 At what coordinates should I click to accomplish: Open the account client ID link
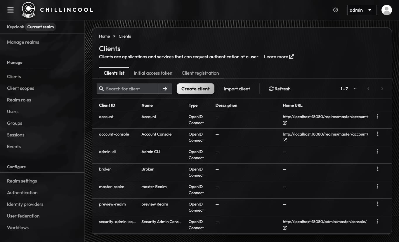tap(106, 117)
